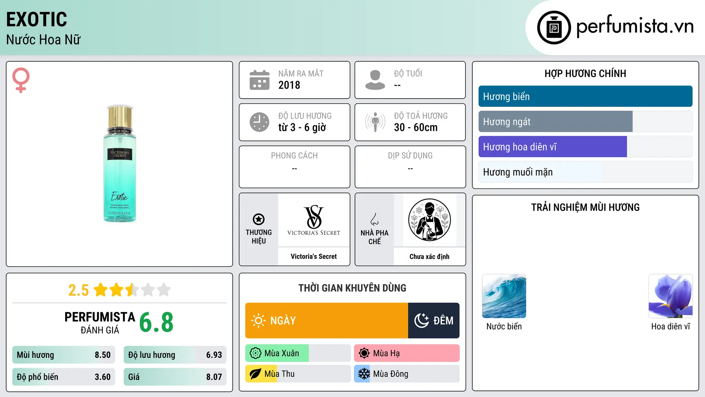Click the ĐÊM nighttime label
Screen dimensions: 705x397
pyautogui.click(x=443, y=320)
